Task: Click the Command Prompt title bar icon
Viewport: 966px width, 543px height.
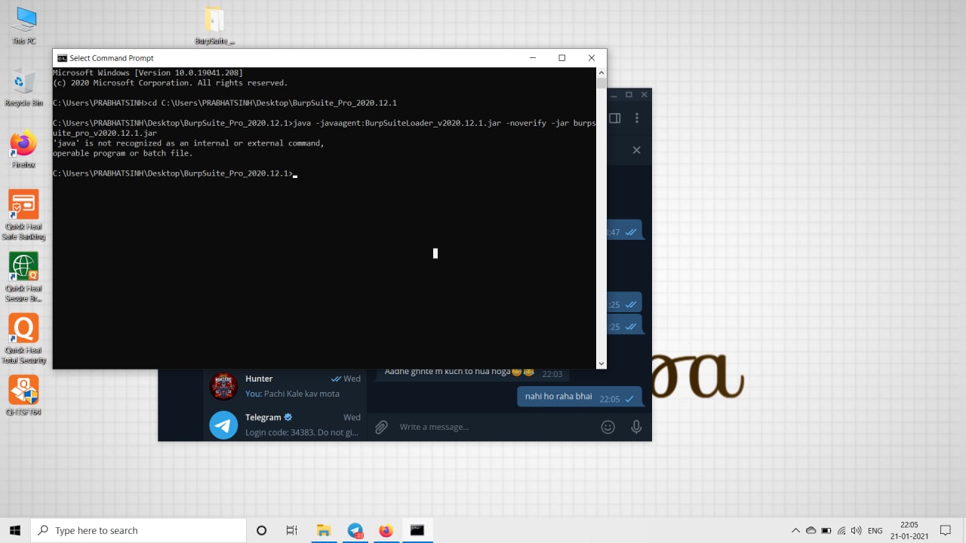Action: point(62,58)
